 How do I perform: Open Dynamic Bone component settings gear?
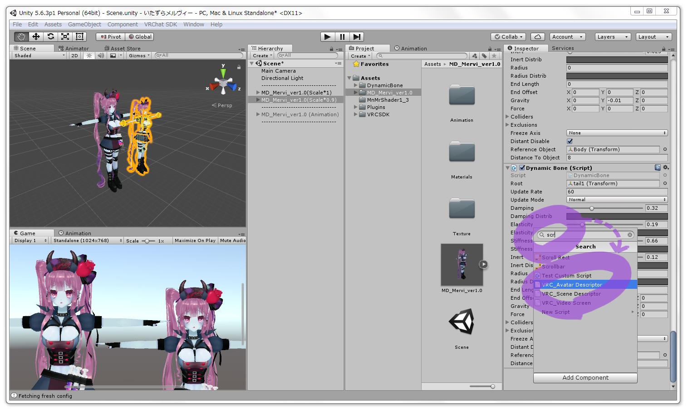coord(666,168)
